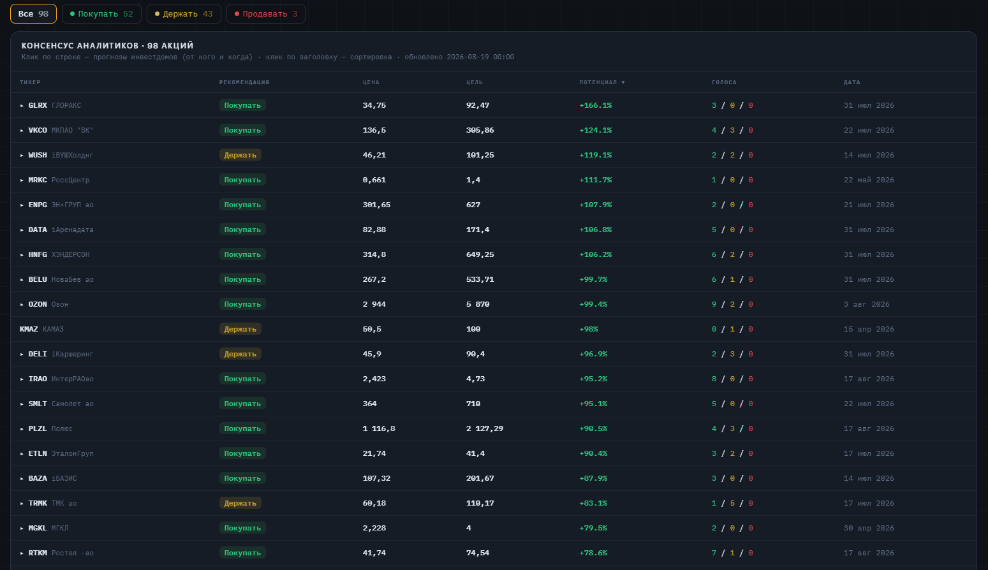Click the "Покупать" badge in the DATA row
Screen dimensions: 988x570
click(x=242, y=230)
